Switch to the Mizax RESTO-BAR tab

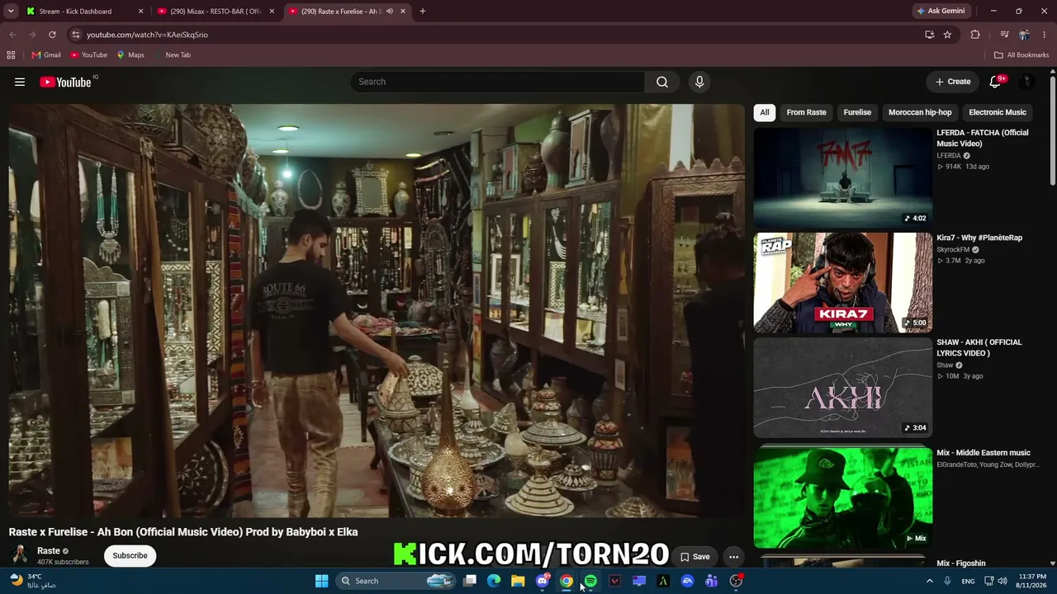[216, 12]
